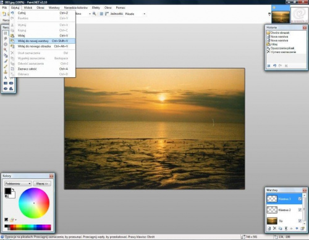This screenshot has height=240, width=309.
Task: Select the Otwórz obrazek history entry
Action: 278,33
